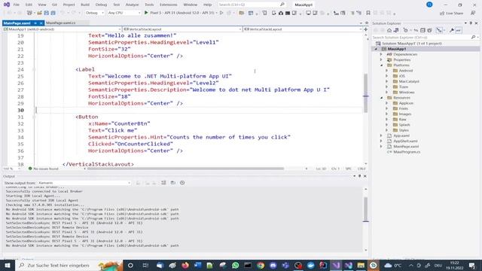
Task: Select AppShell.xaml in Solution Explorer
Action: pos(405,141)
